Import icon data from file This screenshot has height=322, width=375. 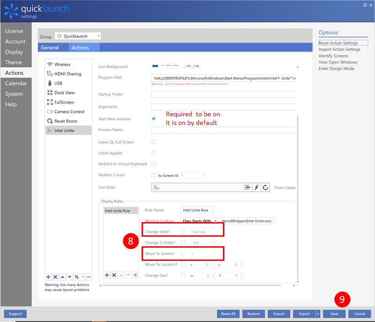point(248,187)
